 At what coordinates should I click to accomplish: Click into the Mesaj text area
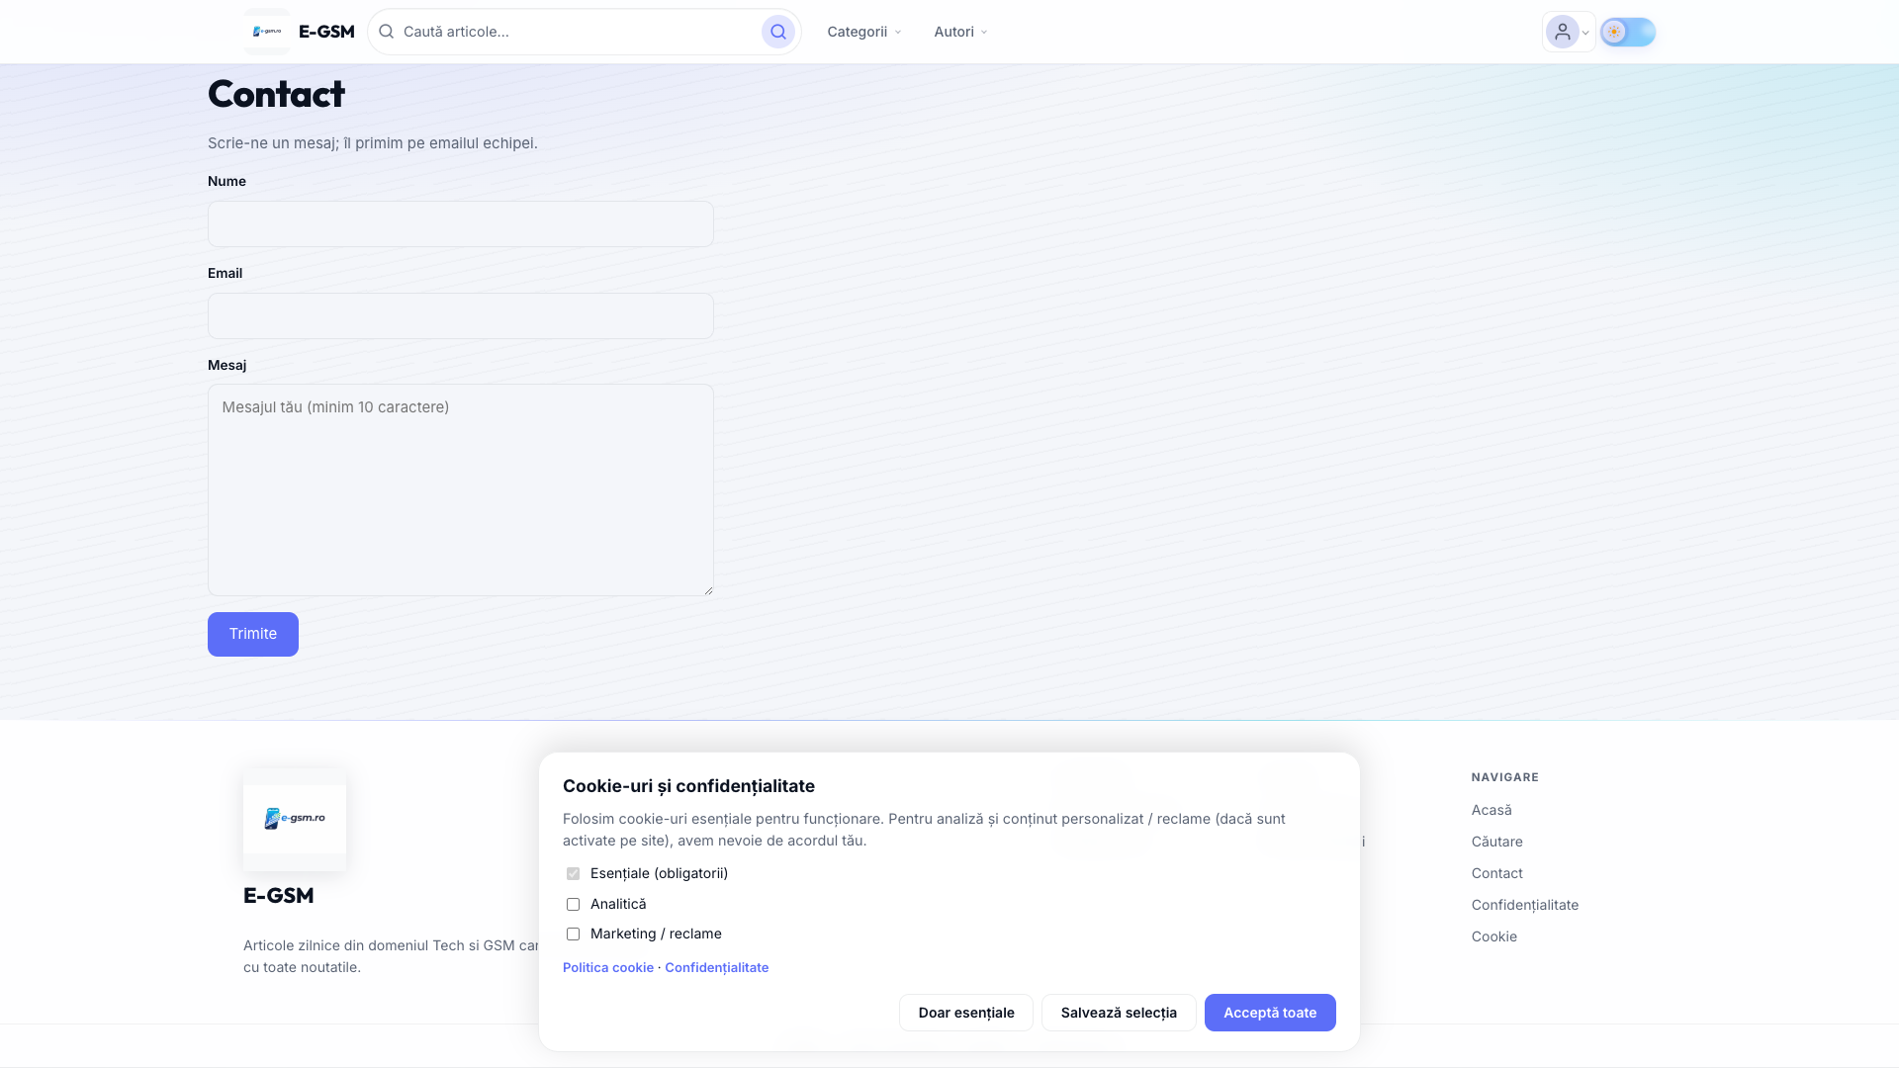pos(461,490)
